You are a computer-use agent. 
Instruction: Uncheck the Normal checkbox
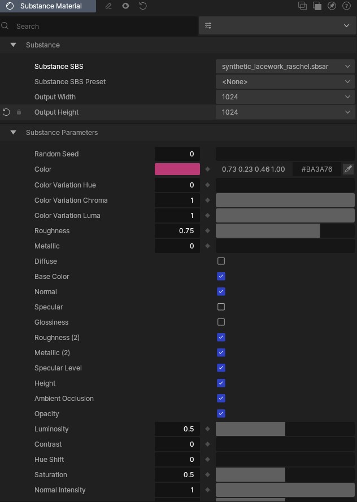pos(221,292)
